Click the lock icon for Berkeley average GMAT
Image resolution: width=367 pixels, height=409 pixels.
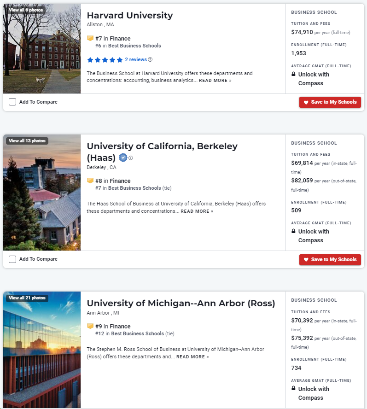tap(293, 231)
